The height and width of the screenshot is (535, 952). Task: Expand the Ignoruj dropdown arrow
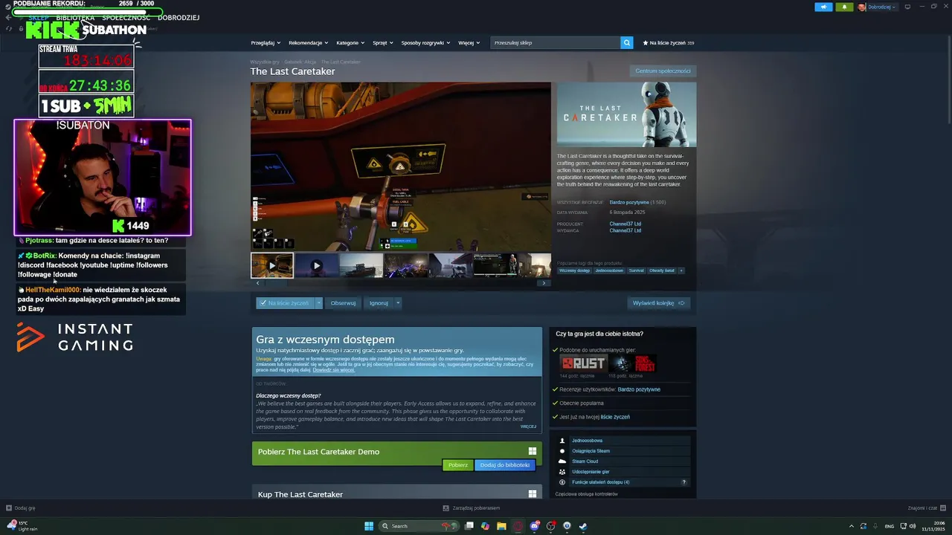(398, 303)
